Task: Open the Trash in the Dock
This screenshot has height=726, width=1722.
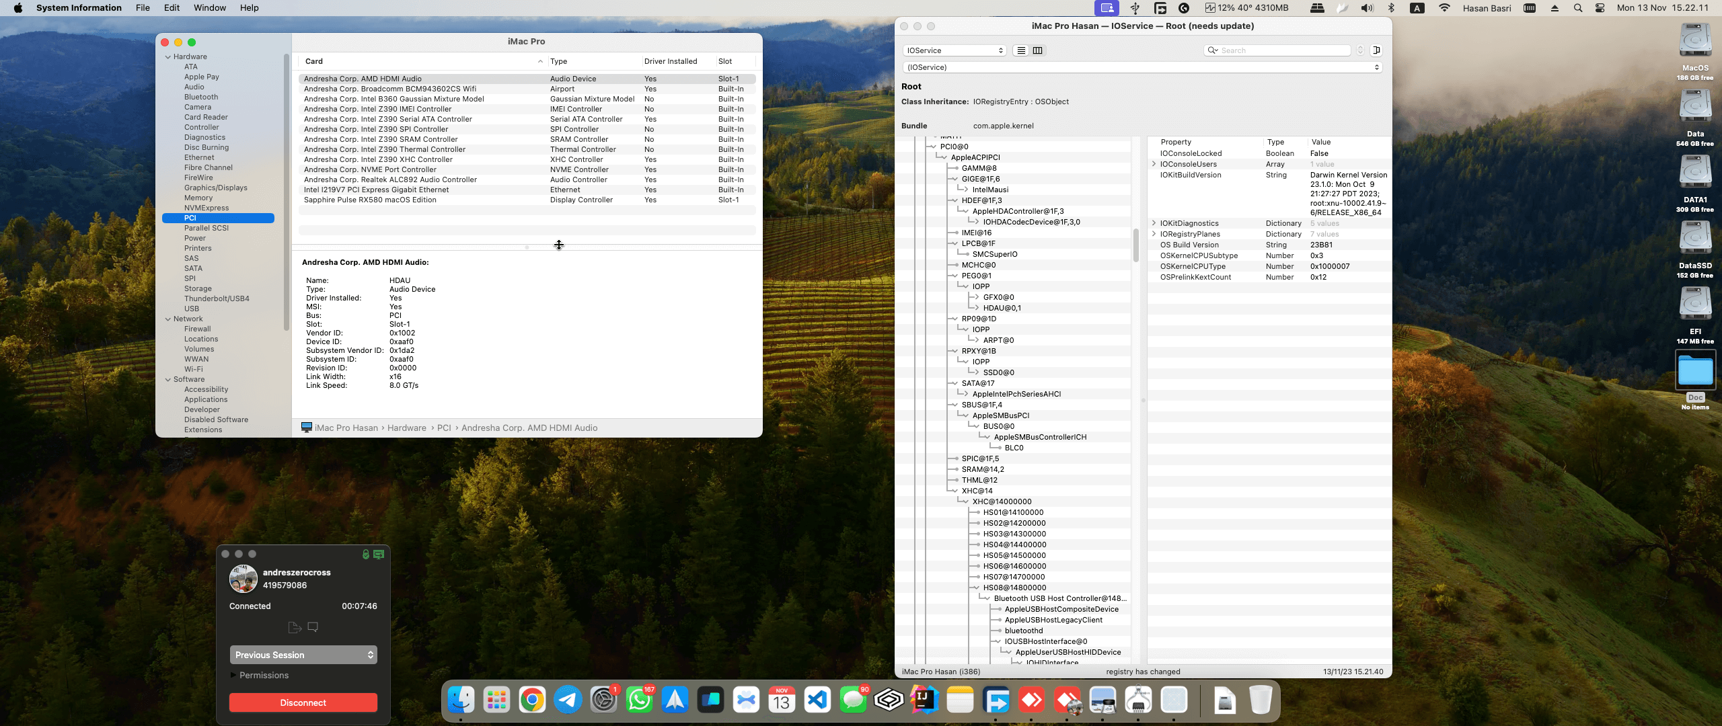Action: point(1261,700)
